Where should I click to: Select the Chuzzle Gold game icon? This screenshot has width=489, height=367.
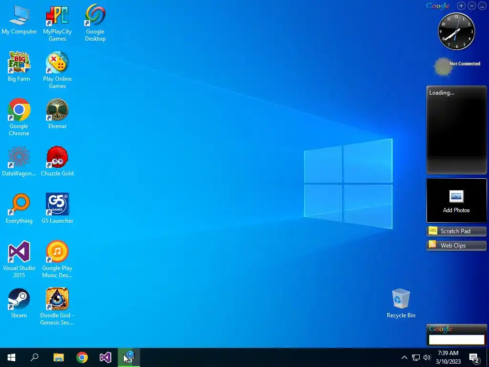(x=57, y=162)
